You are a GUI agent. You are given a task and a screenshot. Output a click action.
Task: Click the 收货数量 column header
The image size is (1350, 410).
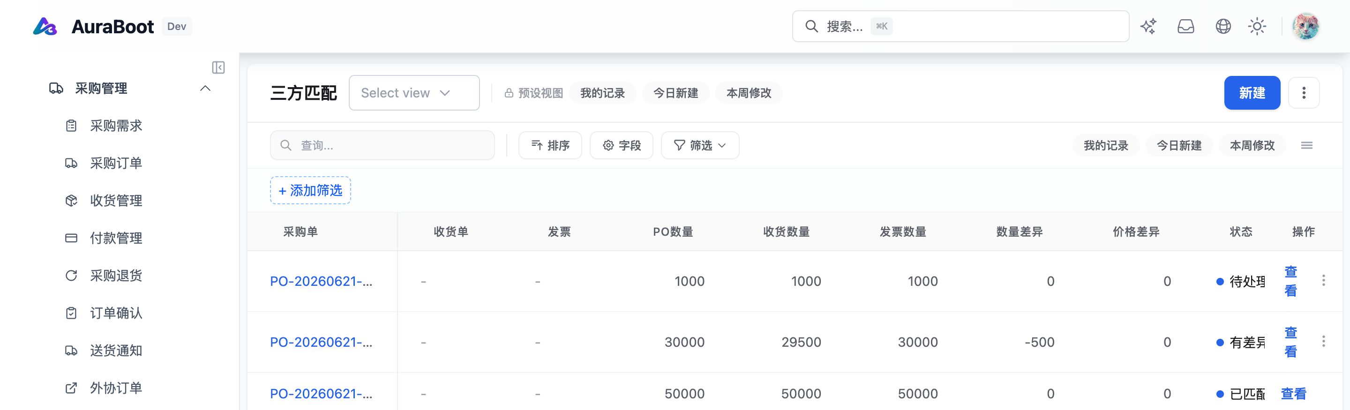[x=786, y=231]
